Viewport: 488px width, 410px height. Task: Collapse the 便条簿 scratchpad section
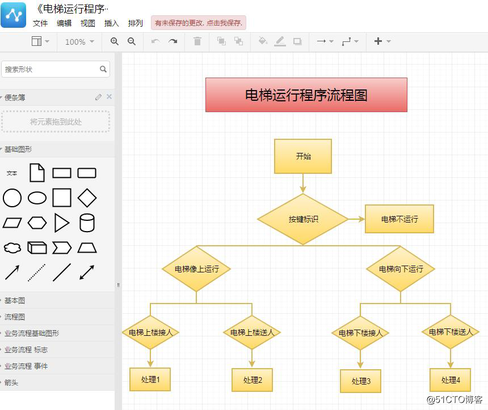pyautogui.click(x=14, y=97)
